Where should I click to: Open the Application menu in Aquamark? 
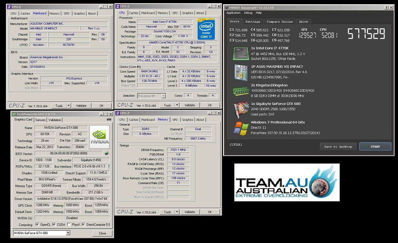[x=233, y=13]
